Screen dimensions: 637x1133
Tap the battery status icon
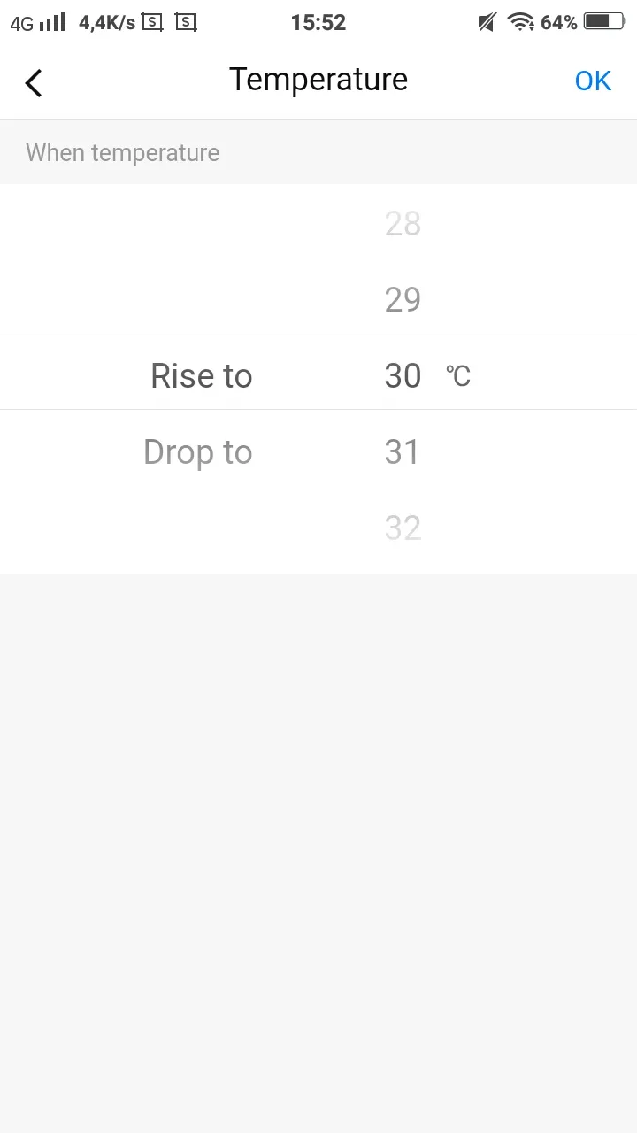coord(605,22)
